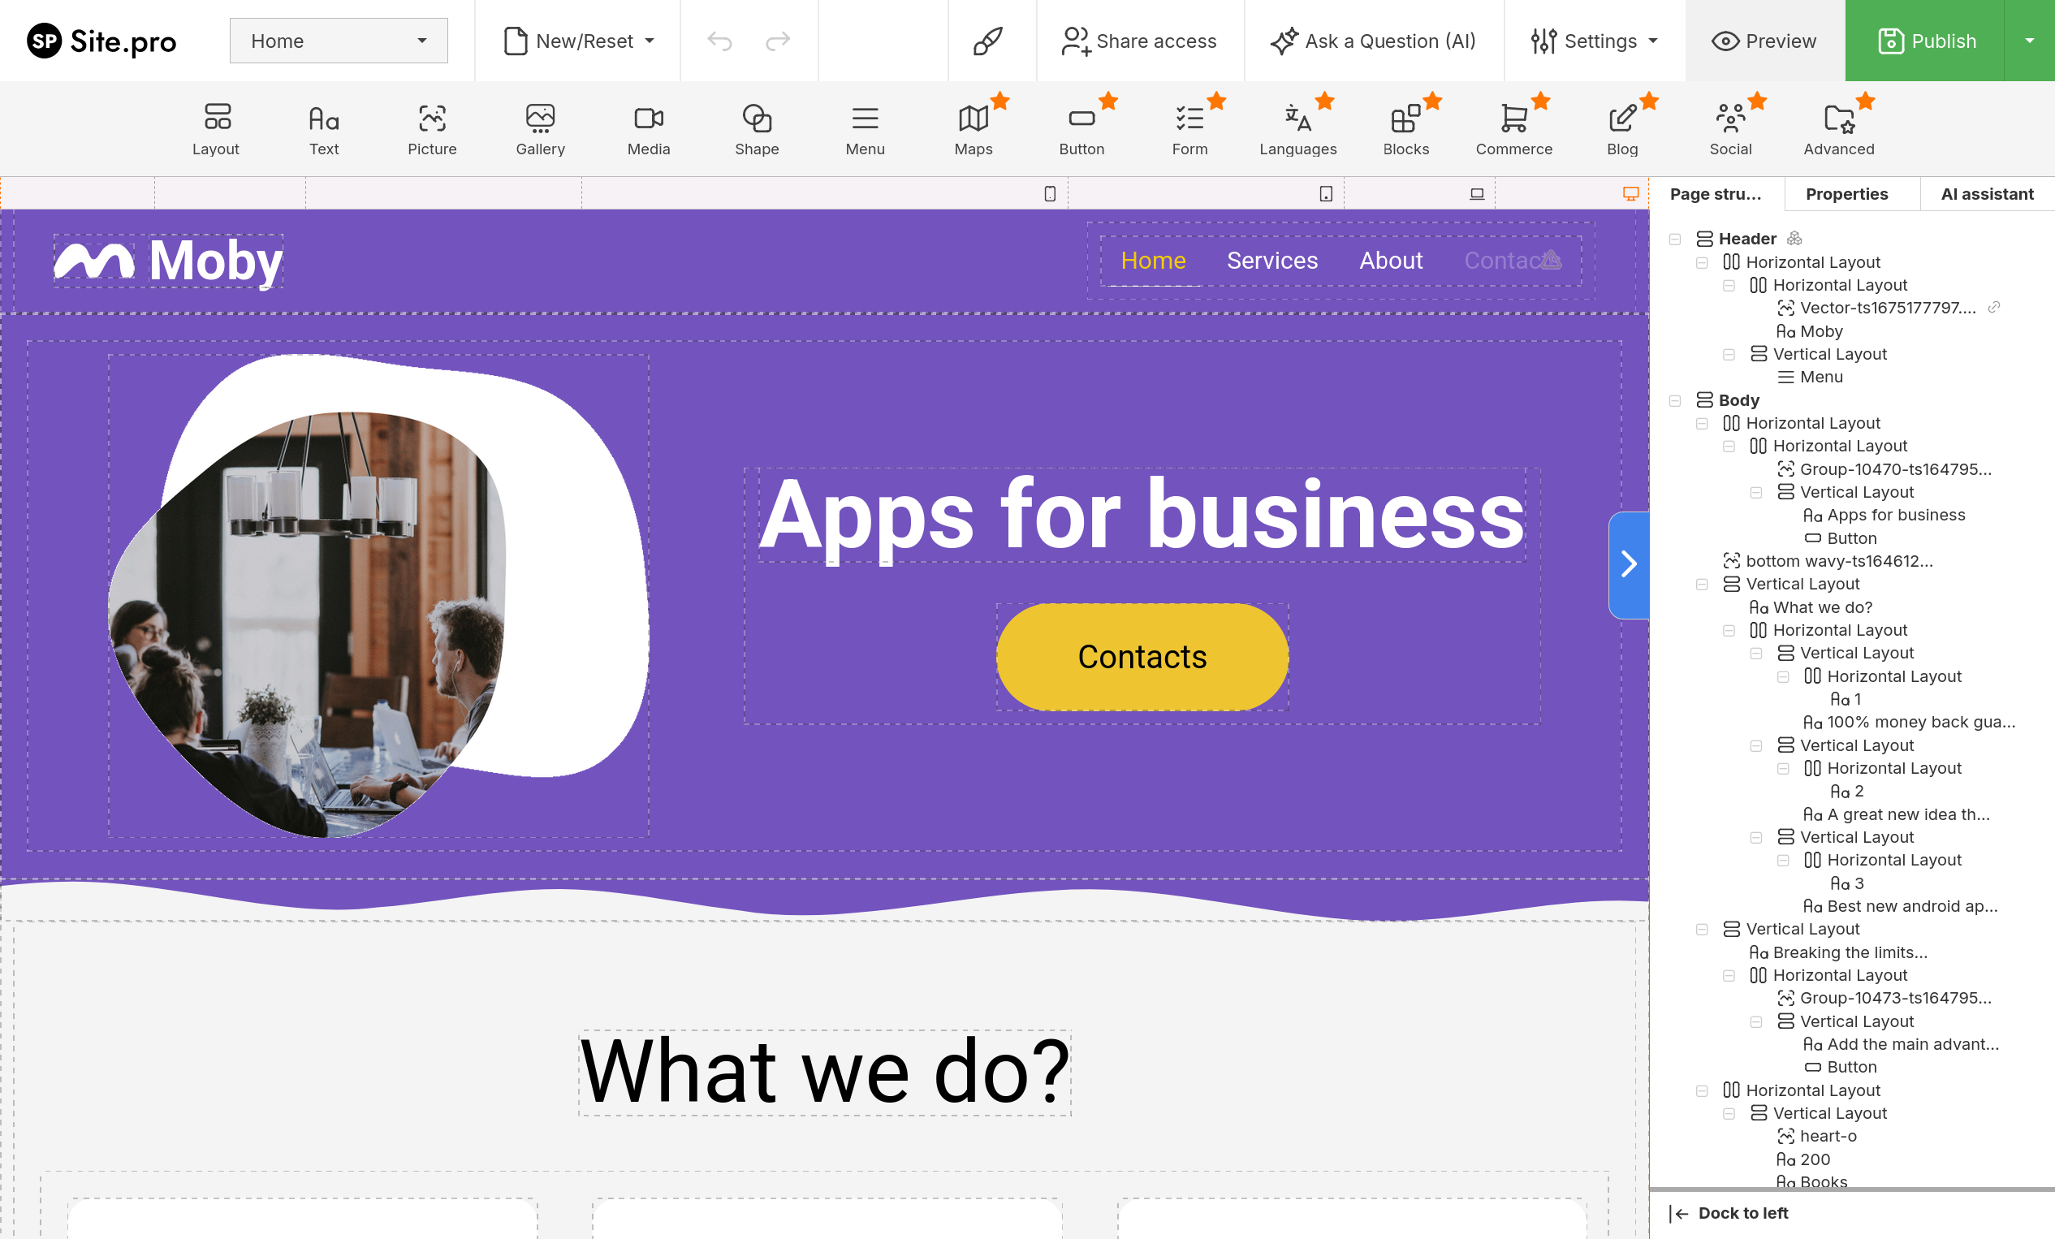Open the AI assistant tab

click(1987, 193)
